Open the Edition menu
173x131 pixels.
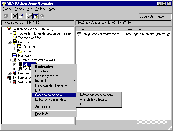(19, 9)
